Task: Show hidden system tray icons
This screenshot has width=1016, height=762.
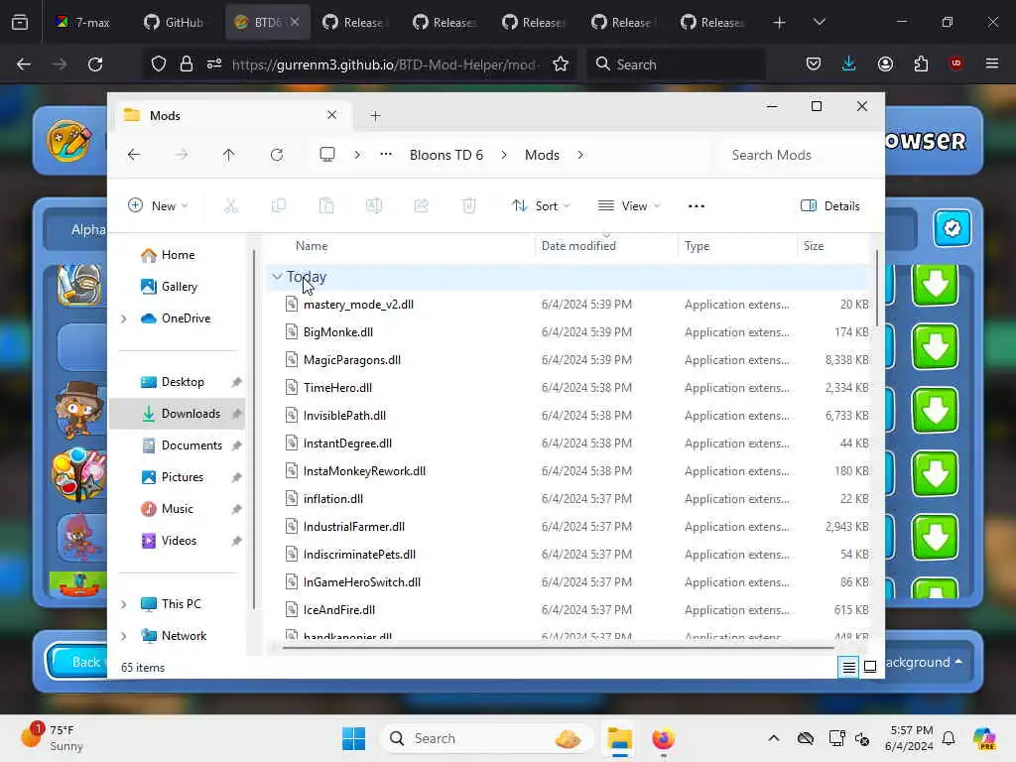Action: coord(773,738)
